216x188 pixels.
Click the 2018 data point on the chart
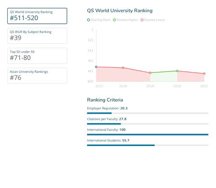(123, 68)
